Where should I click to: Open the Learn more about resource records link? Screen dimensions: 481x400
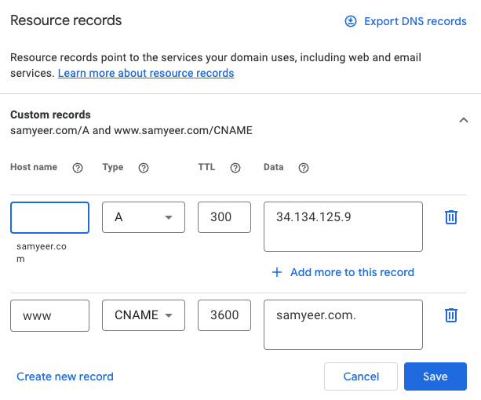point(146,73)
